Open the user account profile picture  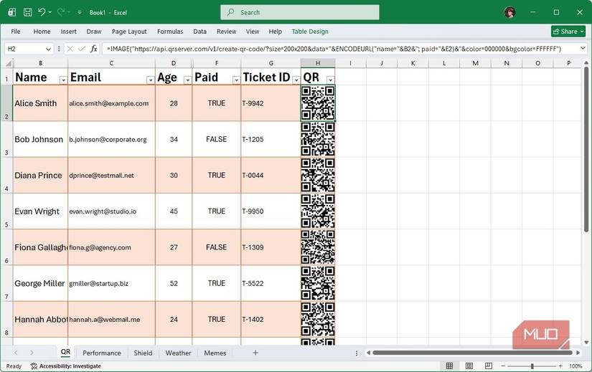pos(509,12)
